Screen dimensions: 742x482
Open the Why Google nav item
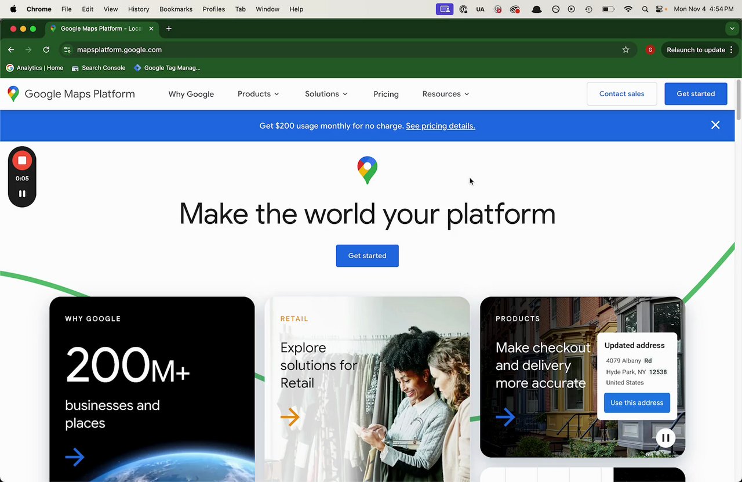pos(191,94)
